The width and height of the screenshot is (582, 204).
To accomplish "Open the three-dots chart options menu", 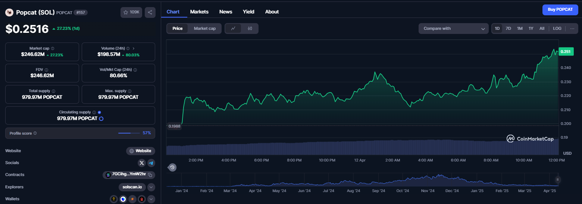I will tap(572, 28).
